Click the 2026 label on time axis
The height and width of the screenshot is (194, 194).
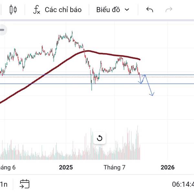tap(167, 167)
